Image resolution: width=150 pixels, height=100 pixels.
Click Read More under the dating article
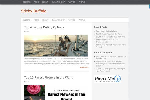tap(84, 67)
